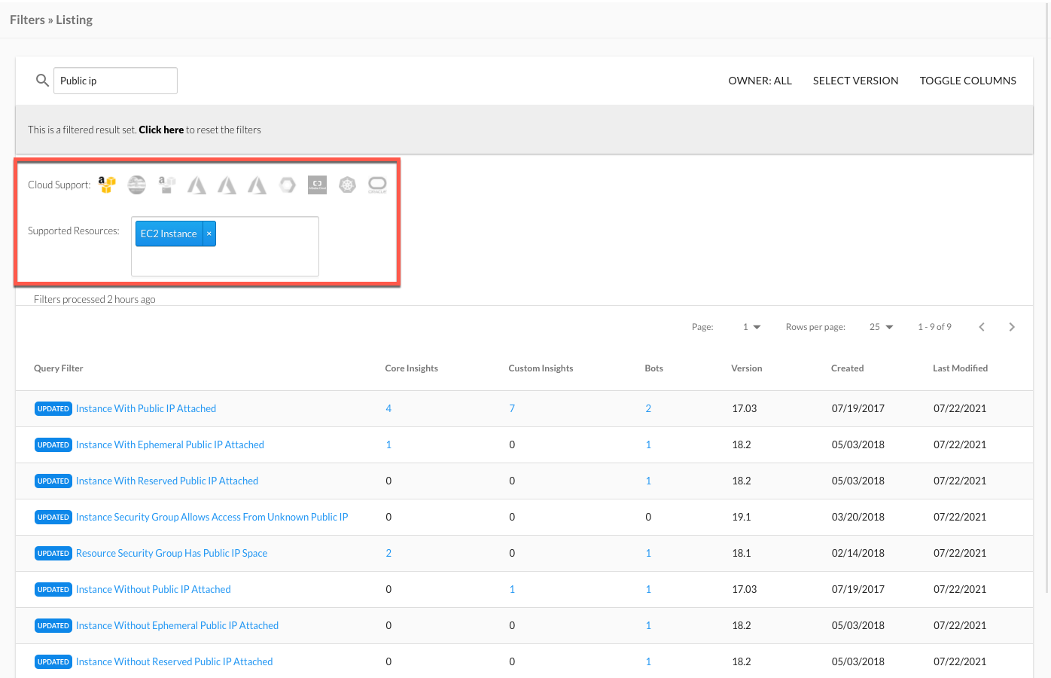Select the first of three Azure icons

(197, 185)
